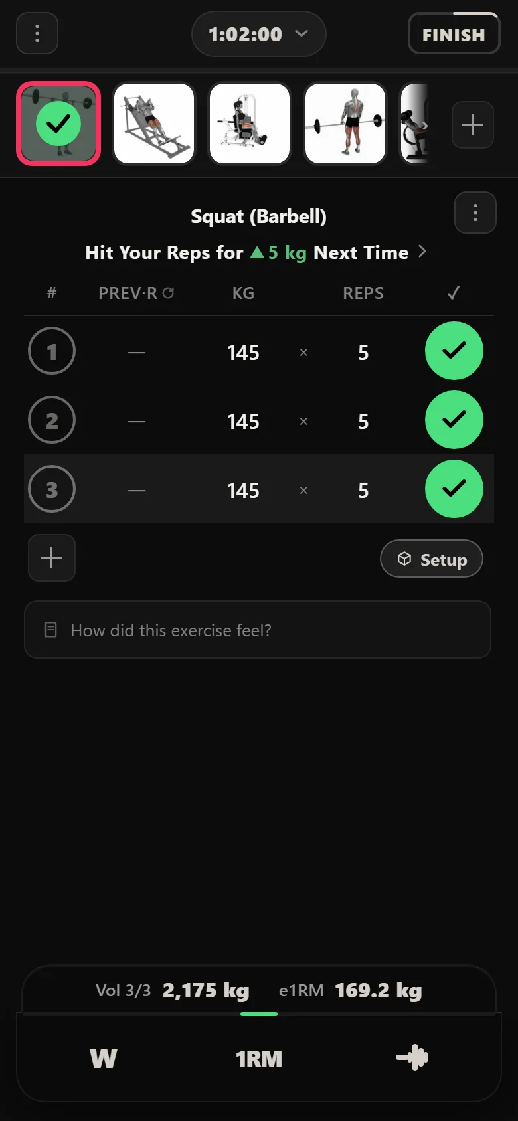The height and width of the screenshot is (1121, 518).
Task: Uncheck completed set 3
Action: [x=454, y=489]
